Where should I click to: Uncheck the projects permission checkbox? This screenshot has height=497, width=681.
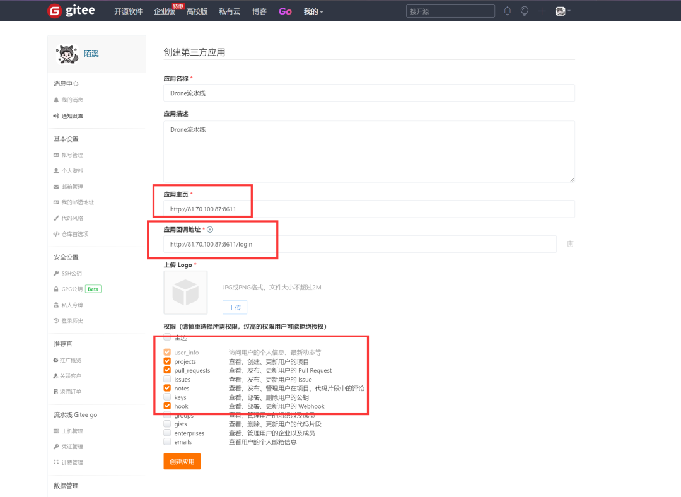coord(167,361)
